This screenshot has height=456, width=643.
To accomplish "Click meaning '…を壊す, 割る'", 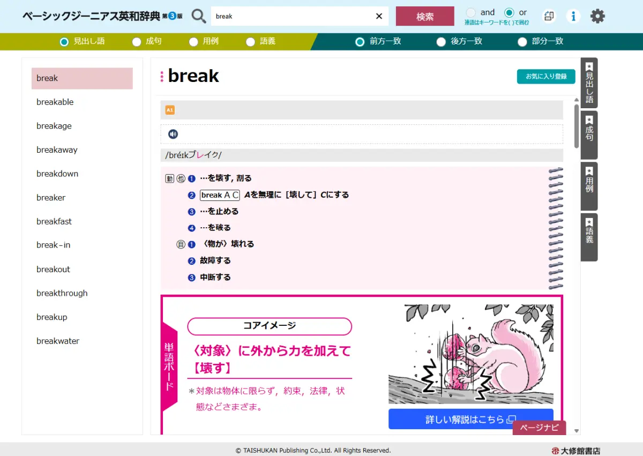I will coord(226,178).
